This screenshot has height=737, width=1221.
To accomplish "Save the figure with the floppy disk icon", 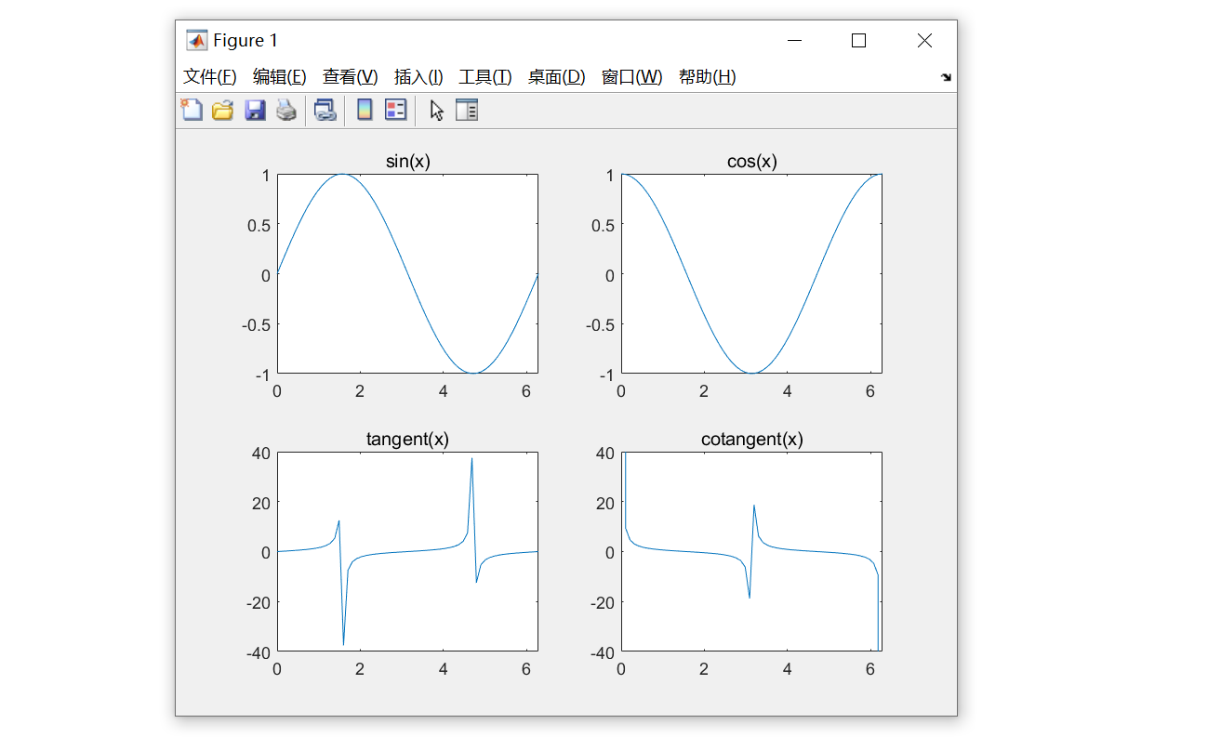I will (x=255, y=111).
